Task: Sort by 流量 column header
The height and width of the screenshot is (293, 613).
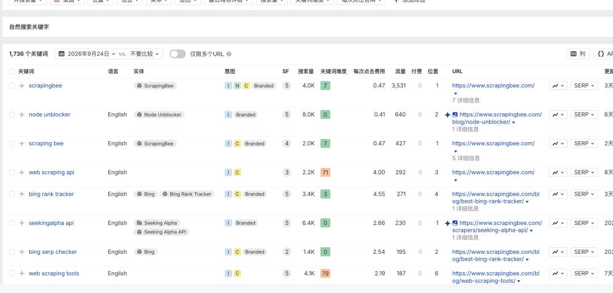Action: coord(400,71)
